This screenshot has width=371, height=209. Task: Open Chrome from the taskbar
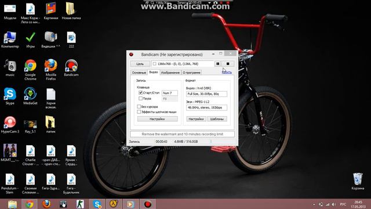30,204
